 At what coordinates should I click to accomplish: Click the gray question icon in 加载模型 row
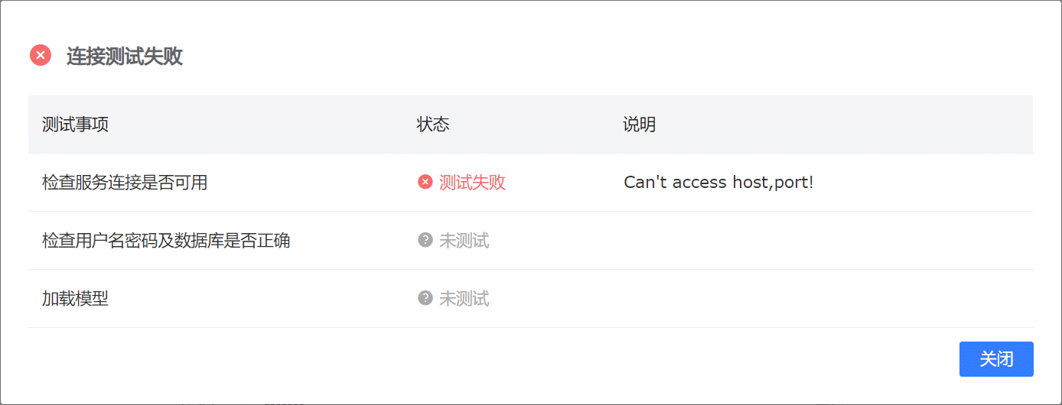425,298
